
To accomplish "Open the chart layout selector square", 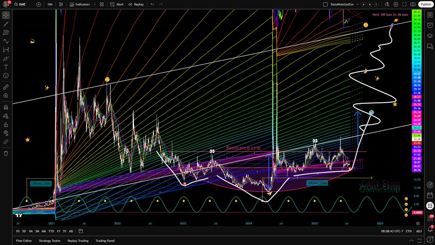I will coord(325,4).
